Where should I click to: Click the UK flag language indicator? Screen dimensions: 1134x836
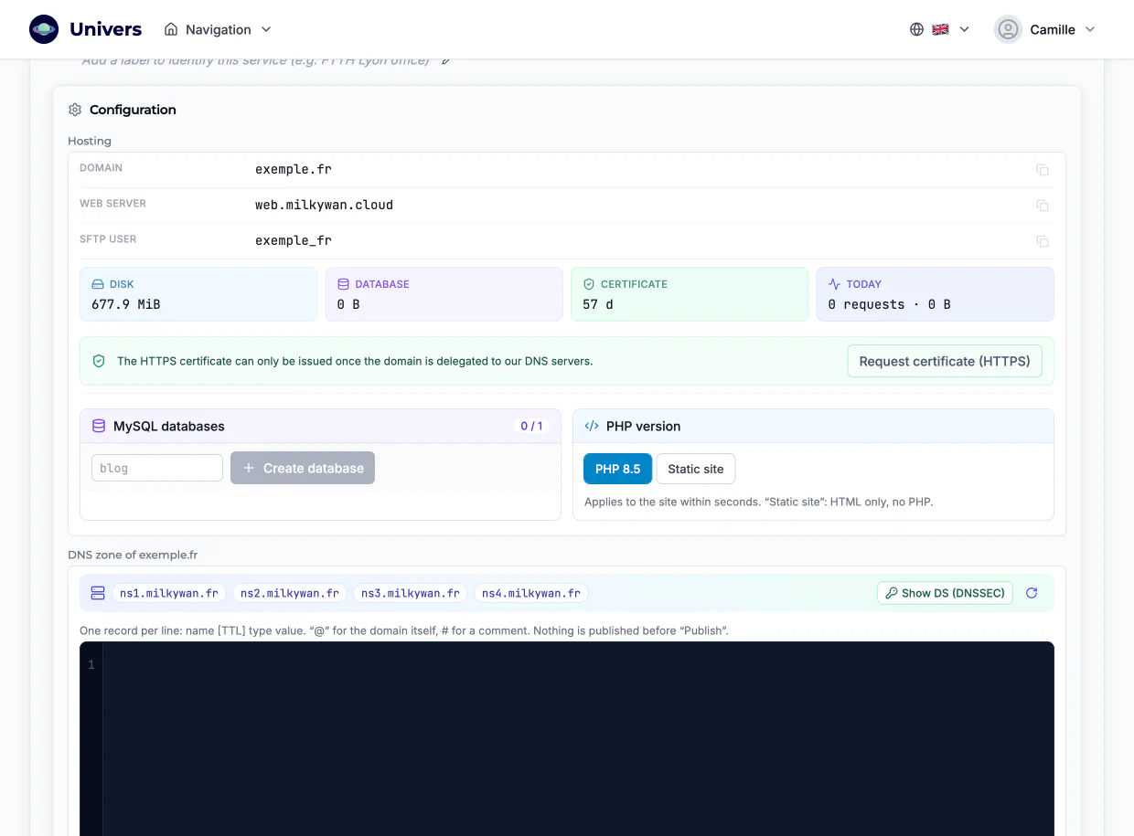940,29
